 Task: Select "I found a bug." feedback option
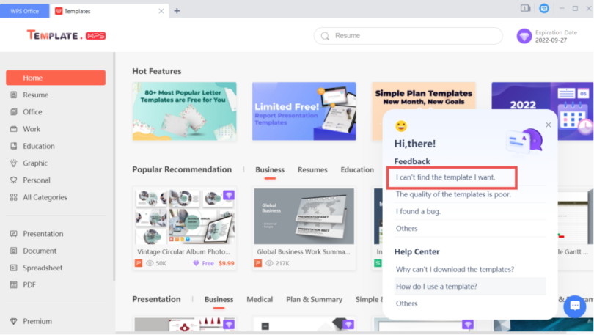[x=418, y=211]
